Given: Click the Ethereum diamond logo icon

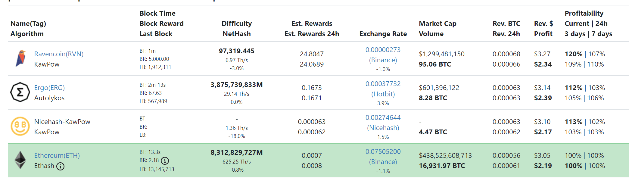Looking at the screenshot, I should coord(20,160).
